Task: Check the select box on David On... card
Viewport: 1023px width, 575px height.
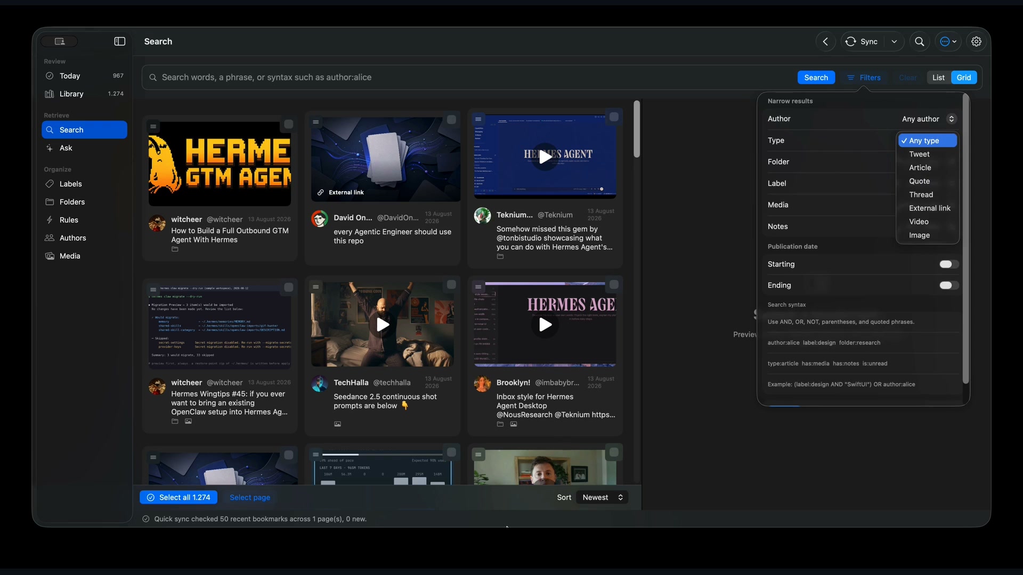Action: [451, 120]
